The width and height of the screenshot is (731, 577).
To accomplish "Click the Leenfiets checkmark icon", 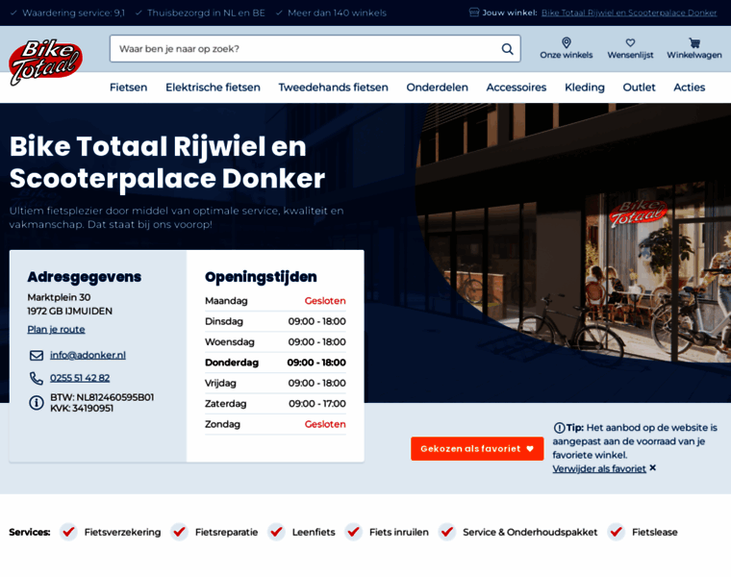I will (276, 532).
